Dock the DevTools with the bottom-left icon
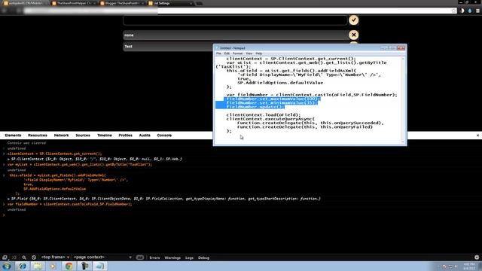This screenshot has width=482, height=271. point(5,257)
